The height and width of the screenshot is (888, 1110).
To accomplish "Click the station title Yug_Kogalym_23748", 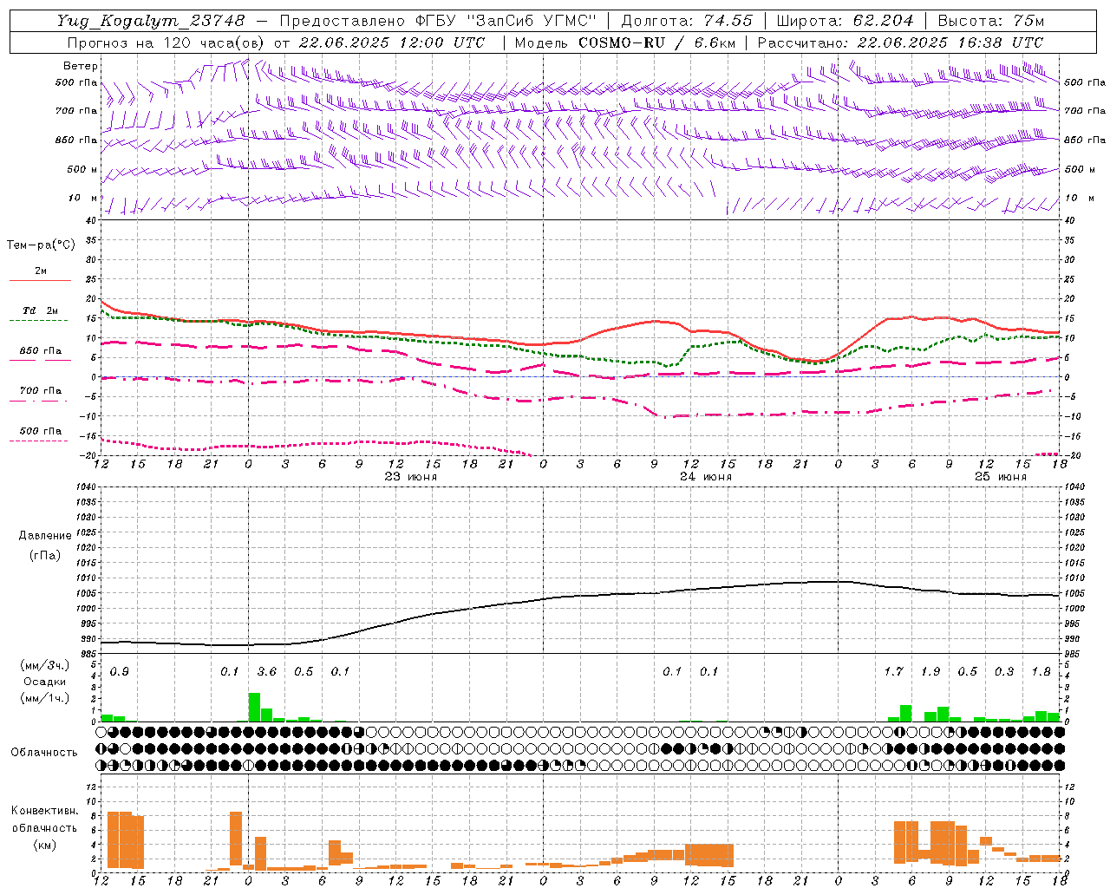I will tap(151, 21).
